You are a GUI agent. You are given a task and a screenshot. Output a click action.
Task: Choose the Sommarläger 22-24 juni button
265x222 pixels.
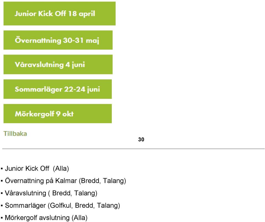tap(58, 89)
